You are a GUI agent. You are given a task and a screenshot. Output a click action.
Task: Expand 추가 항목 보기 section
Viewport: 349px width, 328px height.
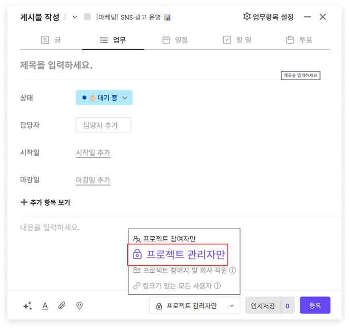[45, 202]
